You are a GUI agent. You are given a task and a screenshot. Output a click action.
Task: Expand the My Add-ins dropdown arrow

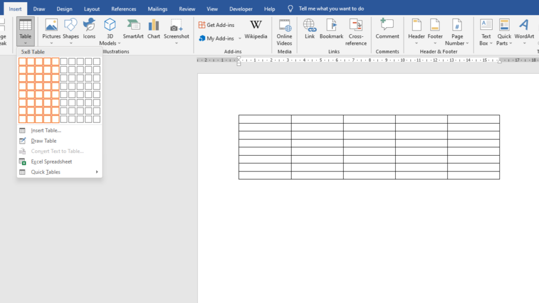point(239,38)
